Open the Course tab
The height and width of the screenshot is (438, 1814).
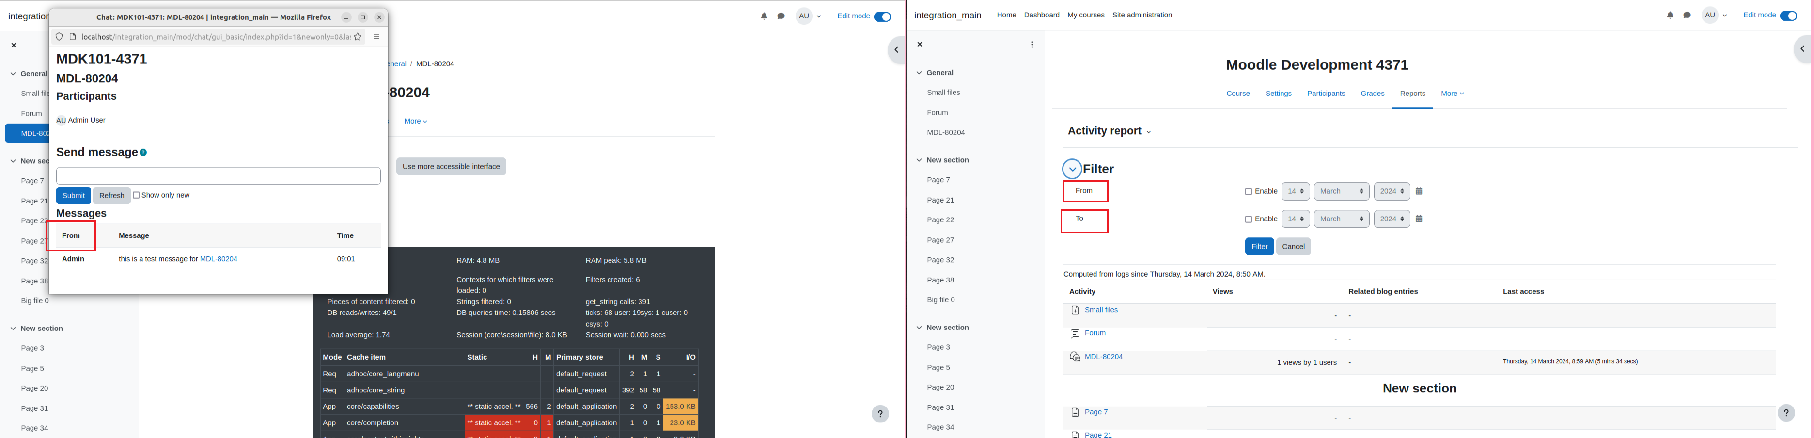(1238, 94)
